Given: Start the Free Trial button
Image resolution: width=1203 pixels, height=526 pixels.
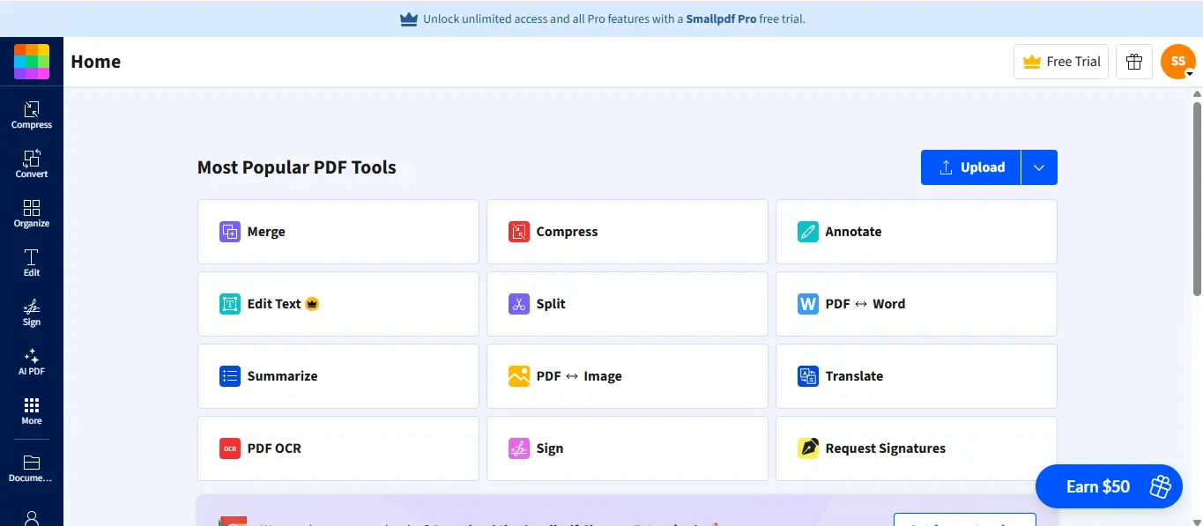Looking at the screenshot, I should pyautogui.click(x=1060, y=62).
